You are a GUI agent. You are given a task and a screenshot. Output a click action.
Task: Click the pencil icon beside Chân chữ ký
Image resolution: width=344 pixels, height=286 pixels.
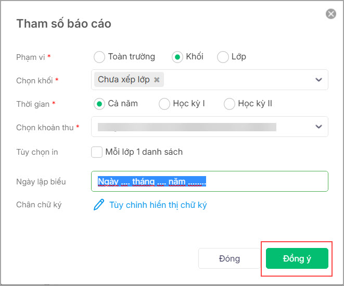tap(98, 205)
